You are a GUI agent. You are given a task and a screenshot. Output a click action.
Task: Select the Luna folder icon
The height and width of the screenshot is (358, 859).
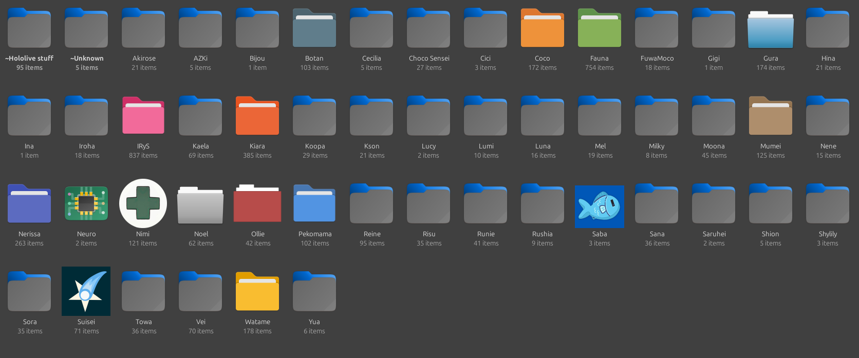point(543,116)
